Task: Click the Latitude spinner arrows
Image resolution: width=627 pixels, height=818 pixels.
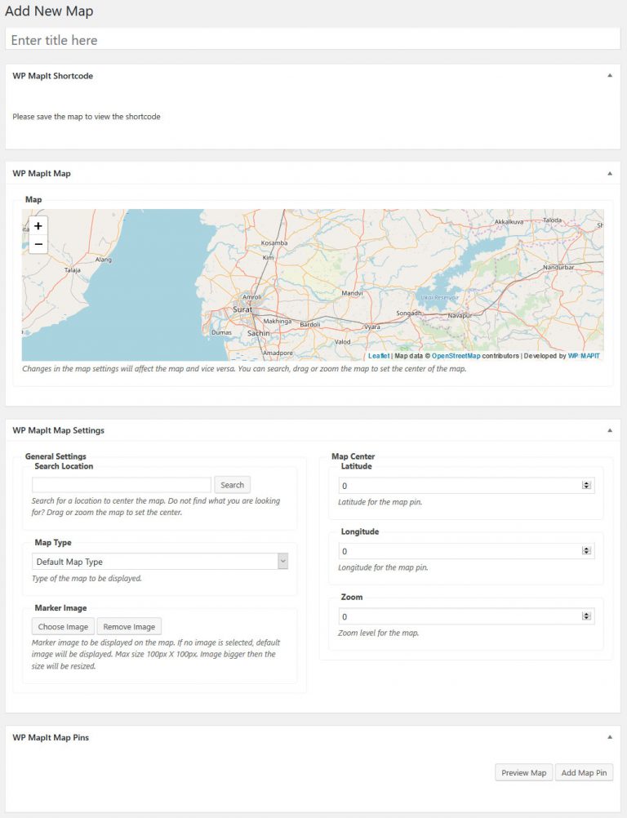Action: 586,485
